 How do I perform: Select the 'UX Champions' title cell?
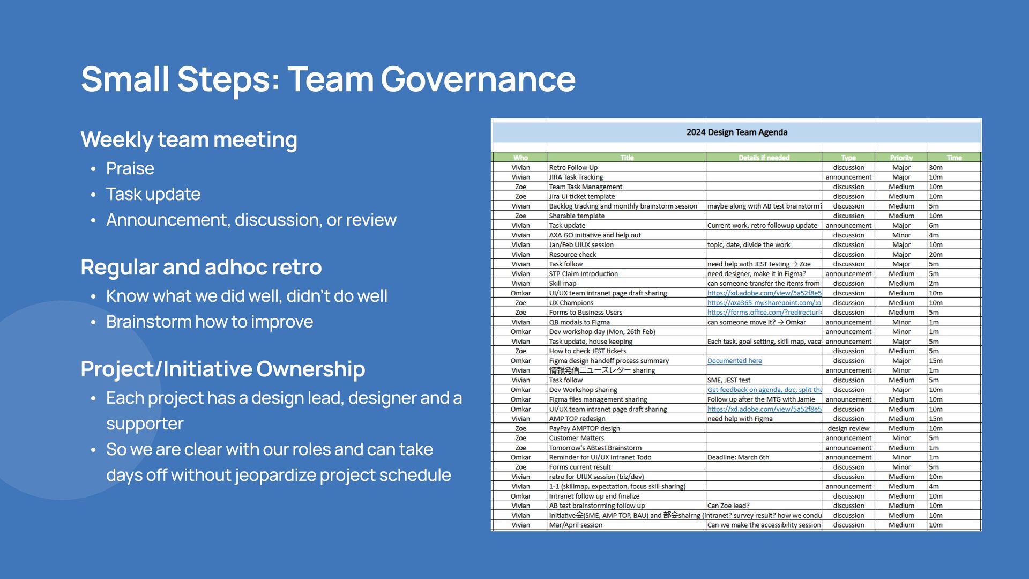(x=571, y=303)
